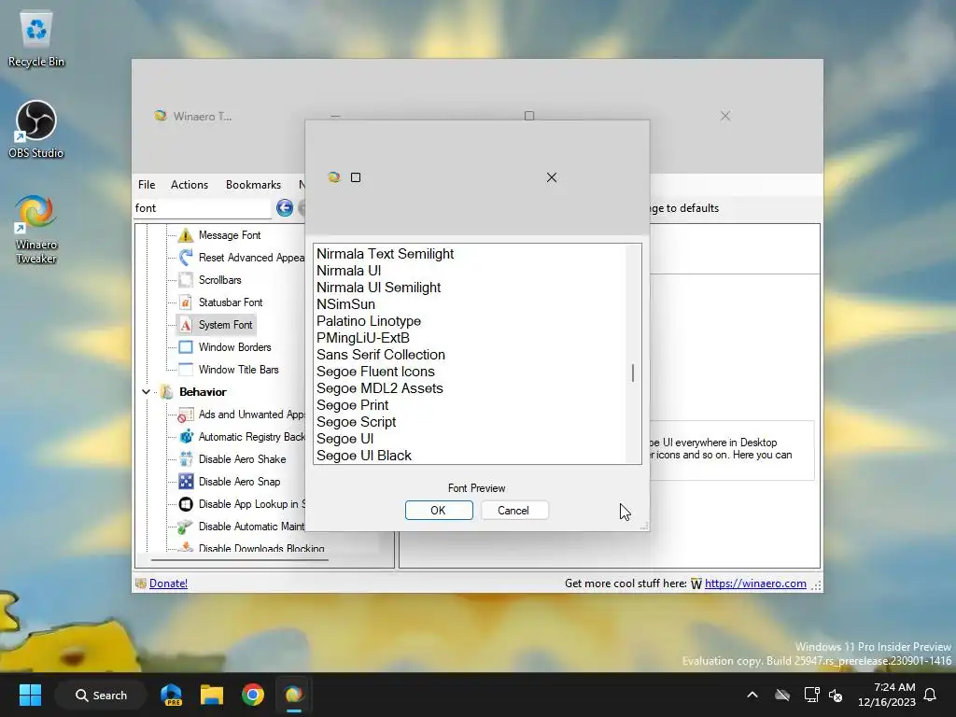
Task: Click the search field containing 'font'
Action: (202, 208)
